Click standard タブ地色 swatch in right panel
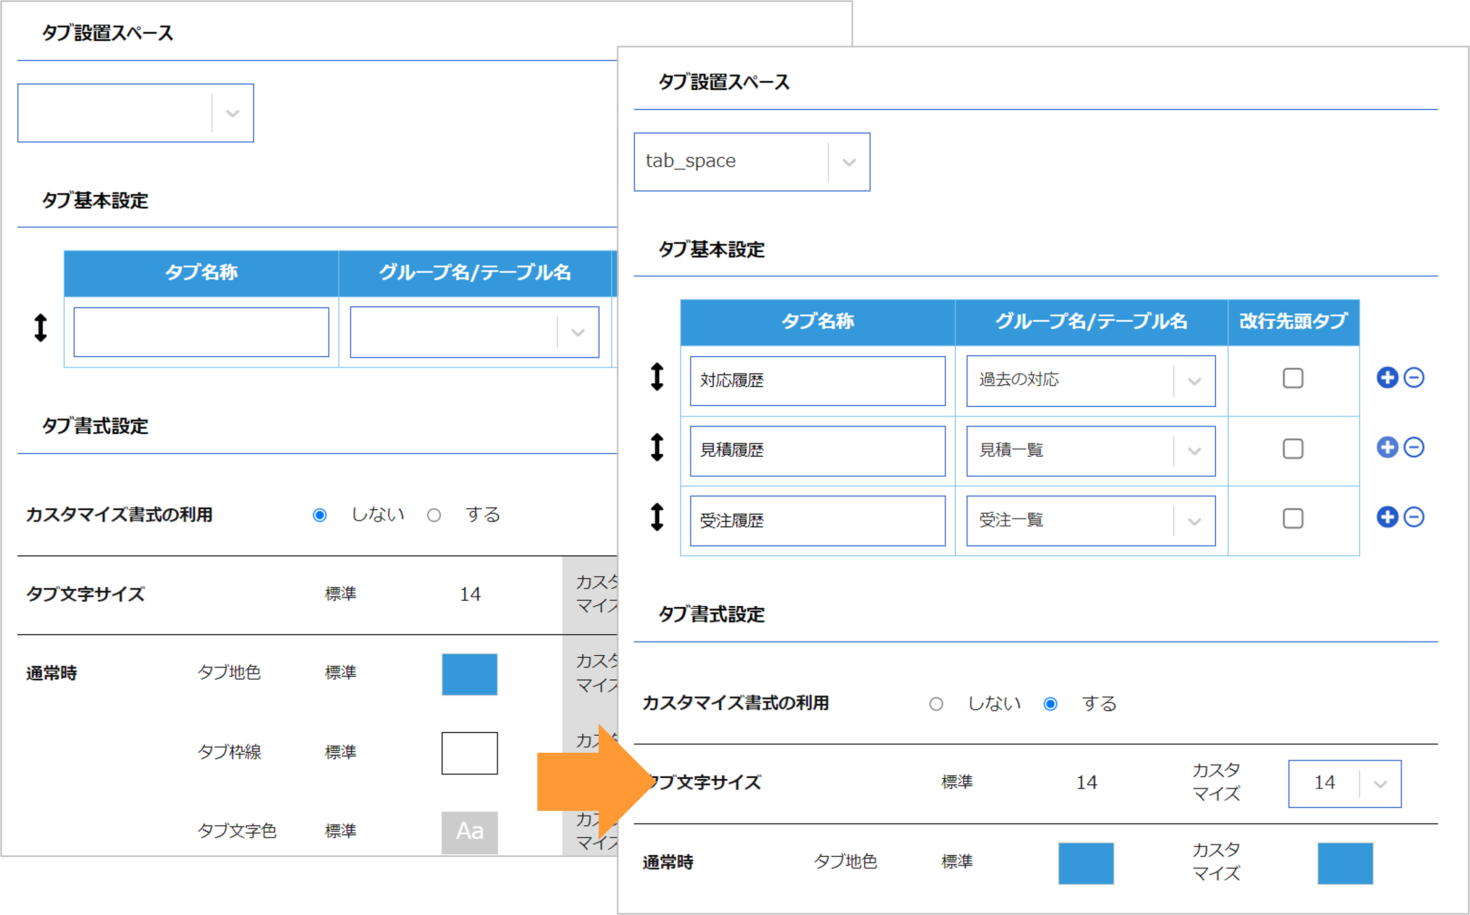The width and height of the screenshot is (1470, 915). pyautogui.click(x=1086, y=863)
